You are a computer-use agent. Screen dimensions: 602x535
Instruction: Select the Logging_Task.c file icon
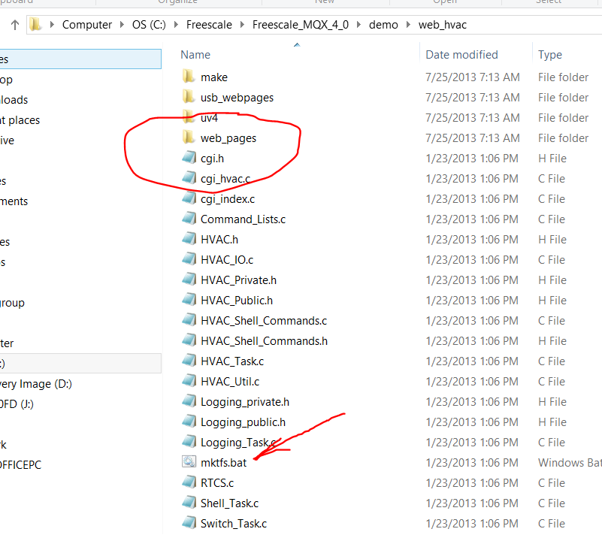tap(189, 442)
